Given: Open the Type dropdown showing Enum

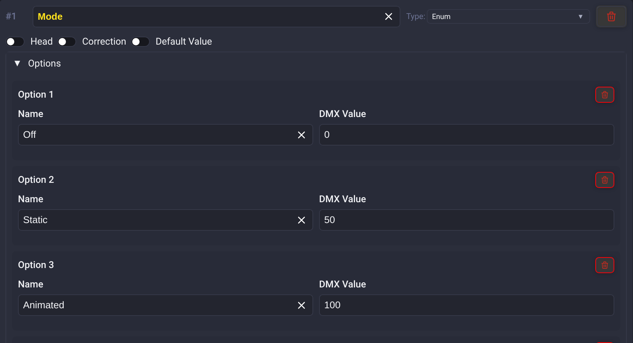Looking at the screenshot, I should pos(508,16).
